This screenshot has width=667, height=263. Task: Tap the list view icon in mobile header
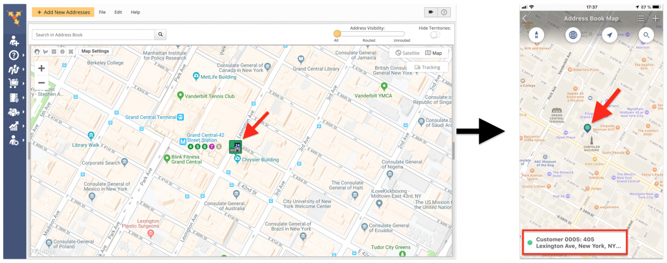(641, 18)
